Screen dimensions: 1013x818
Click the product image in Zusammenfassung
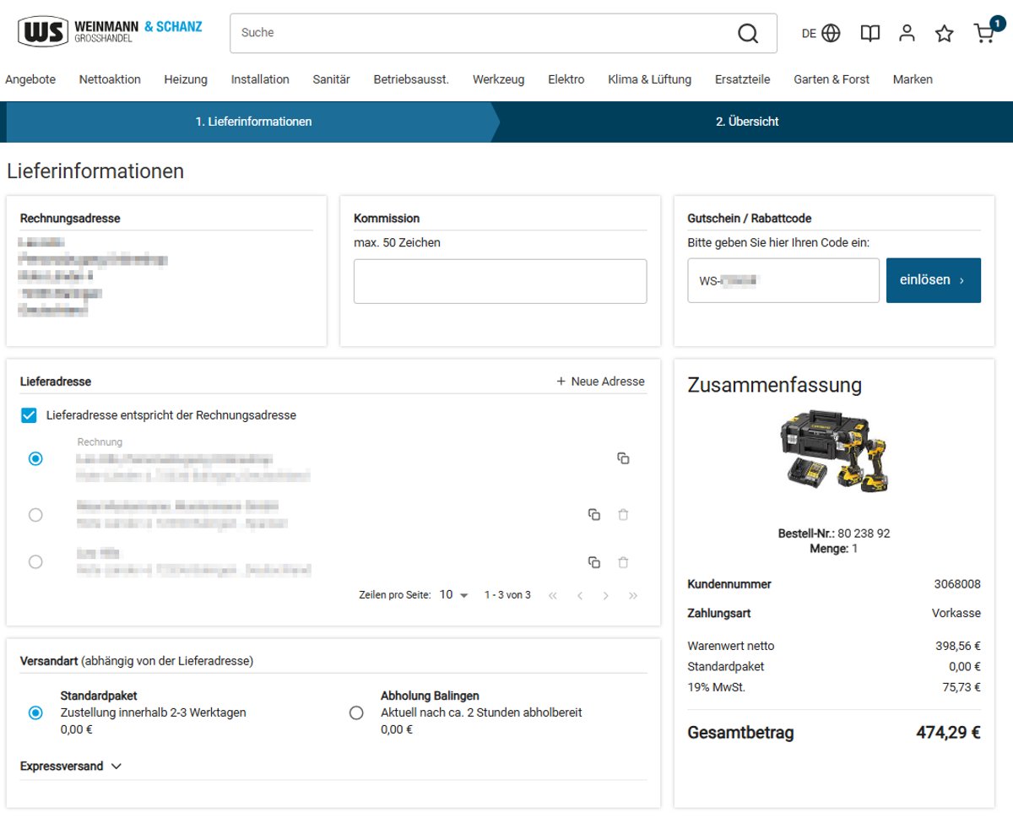pyautogui.click(x=834, y=453)
